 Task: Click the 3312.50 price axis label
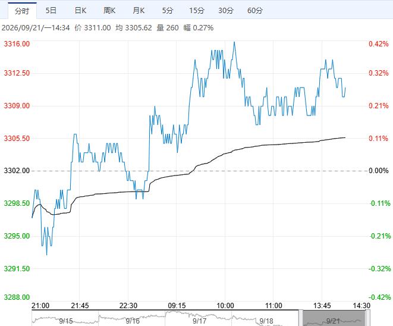[x=17, y=73]
